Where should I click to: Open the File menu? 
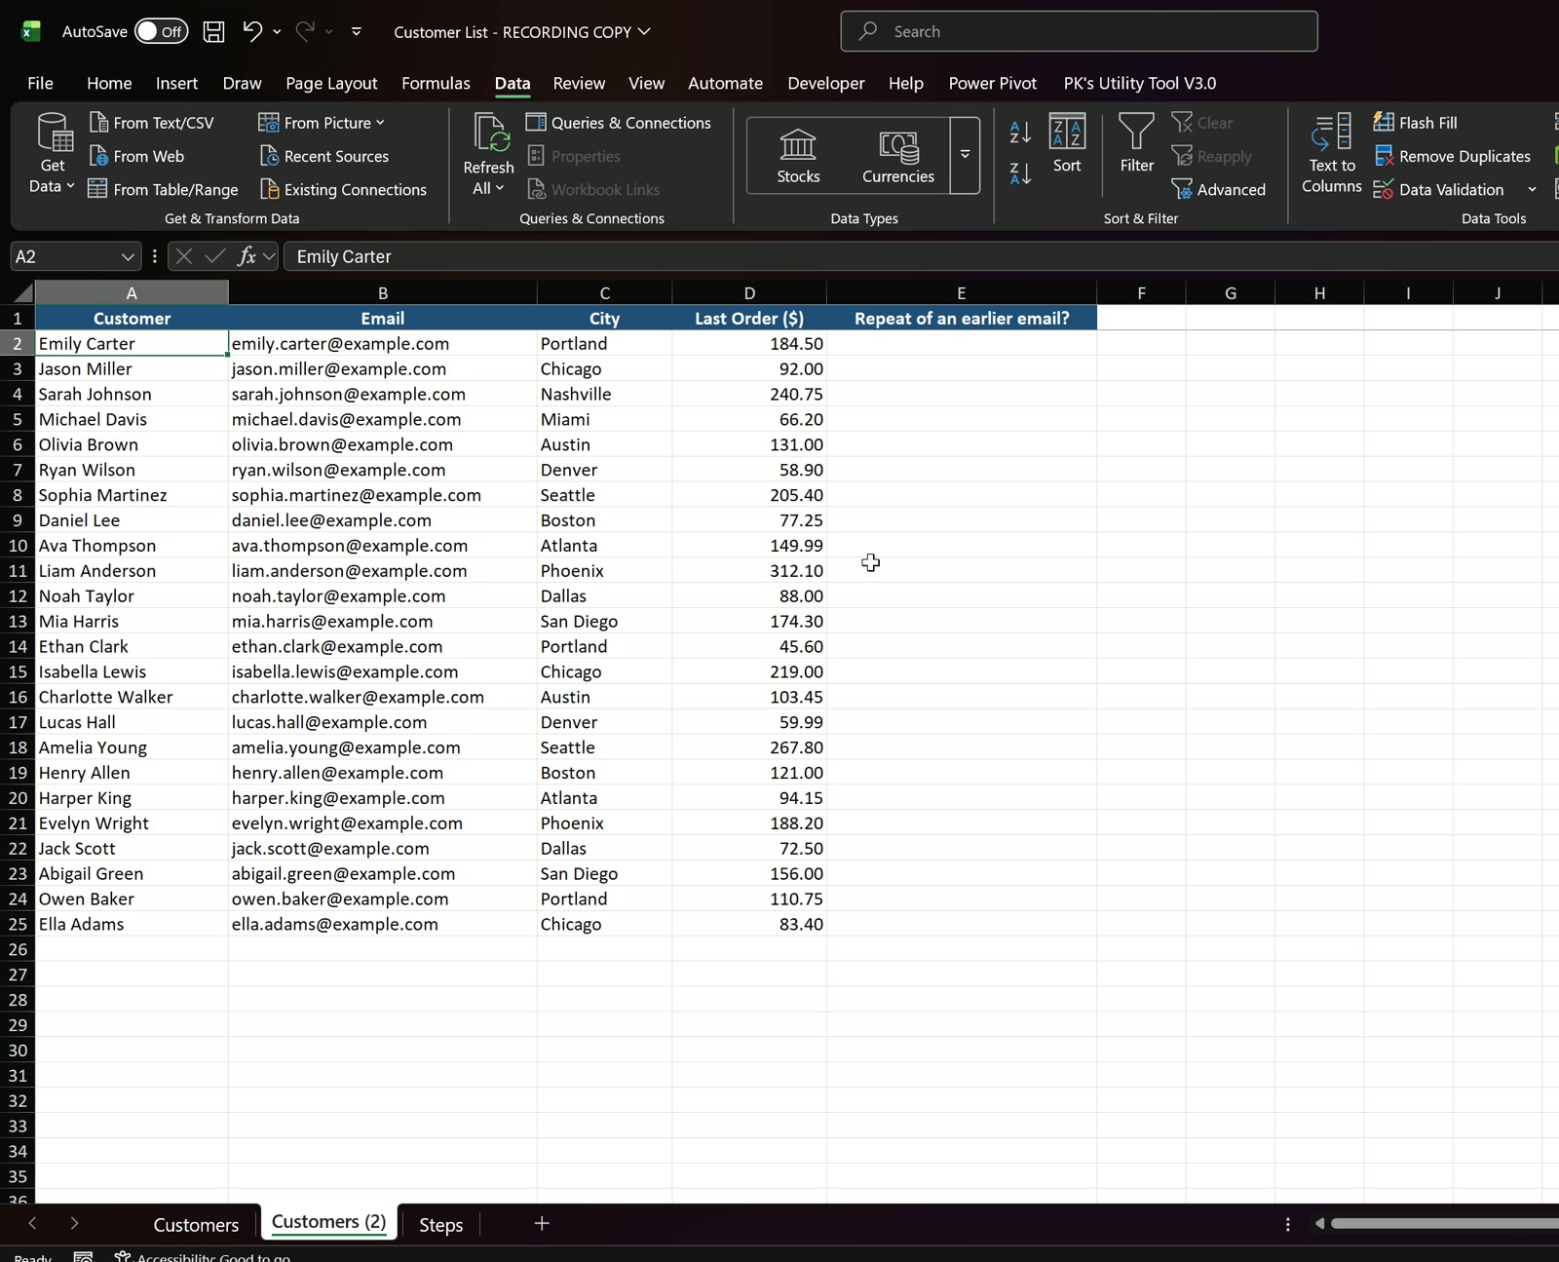(x=40, y=83)
